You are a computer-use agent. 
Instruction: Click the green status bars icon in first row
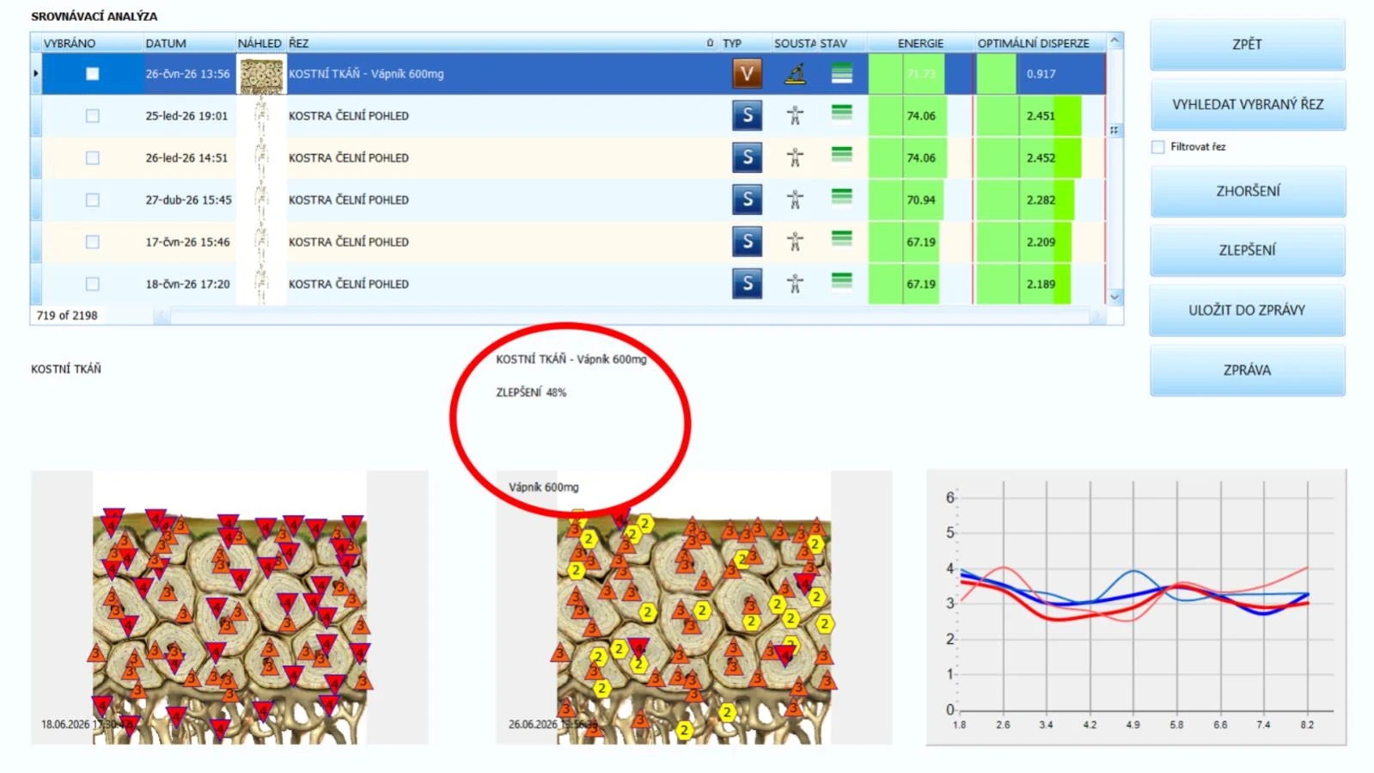pos(842,74)
